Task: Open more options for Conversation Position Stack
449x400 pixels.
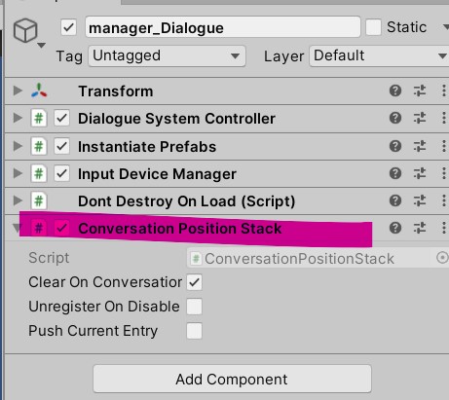Action: click(x=444, y=228)
